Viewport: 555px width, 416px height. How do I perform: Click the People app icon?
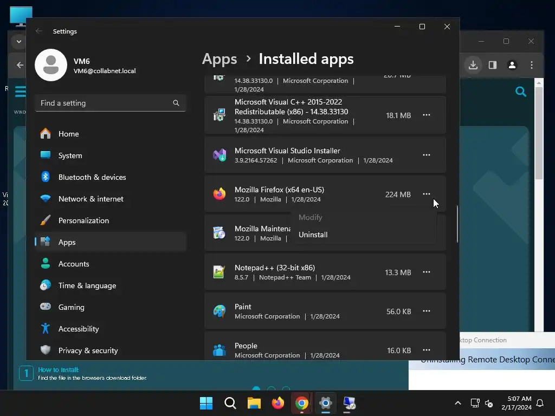[x=220, y=350]
